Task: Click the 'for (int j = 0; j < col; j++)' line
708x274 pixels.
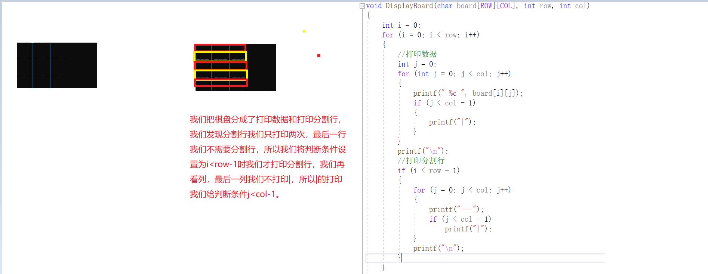Action: pyautogui.click(x=454, y=74)
